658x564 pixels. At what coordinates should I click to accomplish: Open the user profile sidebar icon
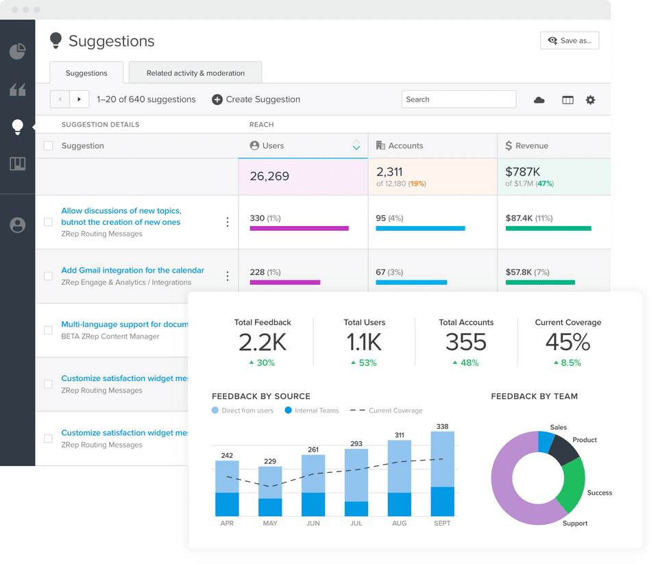(18, 225)
